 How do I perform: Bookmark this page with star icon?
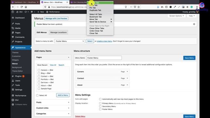pyautogui.click(x=138, y=7)
